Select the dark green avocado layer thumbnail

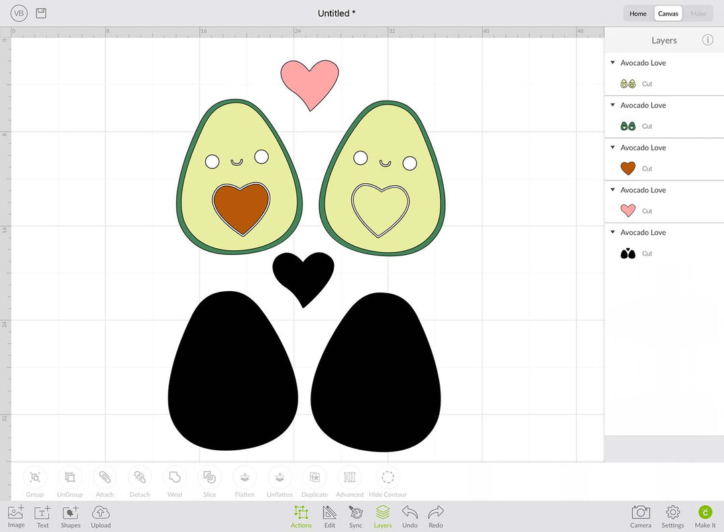[628, 125]
